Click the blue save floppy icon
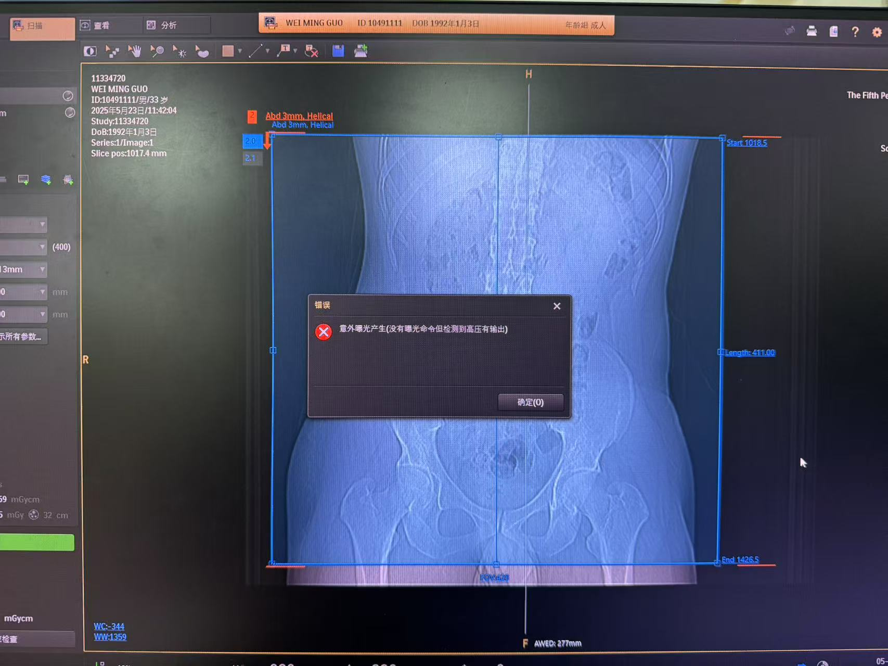Screen dimensions: 888x666 coord(338,51)
